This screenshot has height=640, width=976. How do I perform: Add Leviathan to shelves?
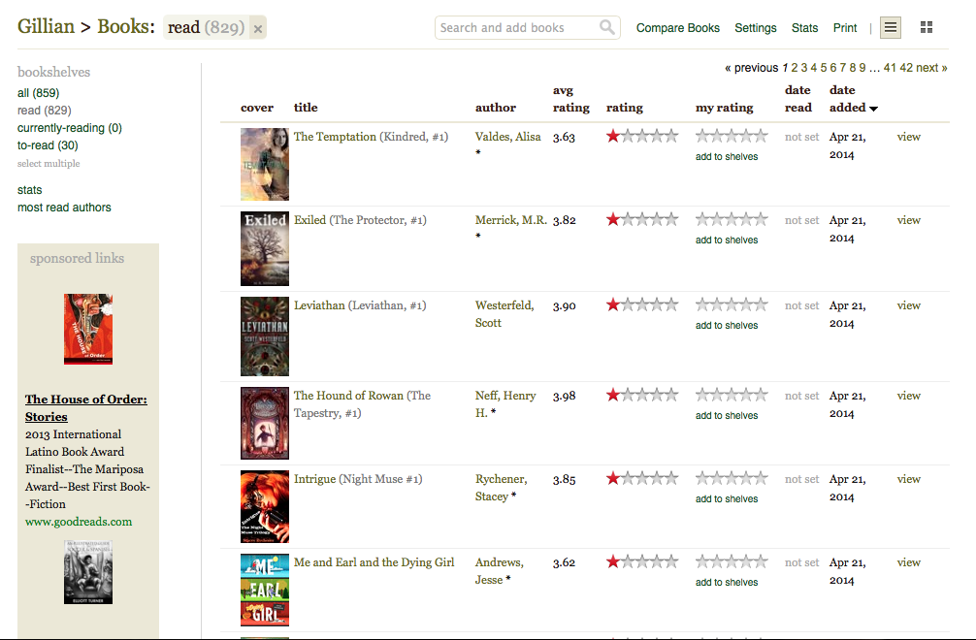click(727, 325)
